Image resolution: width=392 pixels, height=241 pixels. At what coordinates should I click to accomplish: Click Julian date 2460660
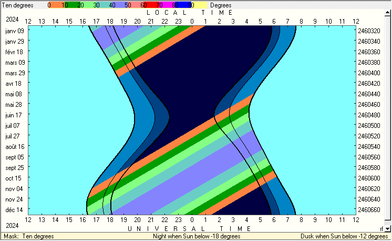(369, 210)
